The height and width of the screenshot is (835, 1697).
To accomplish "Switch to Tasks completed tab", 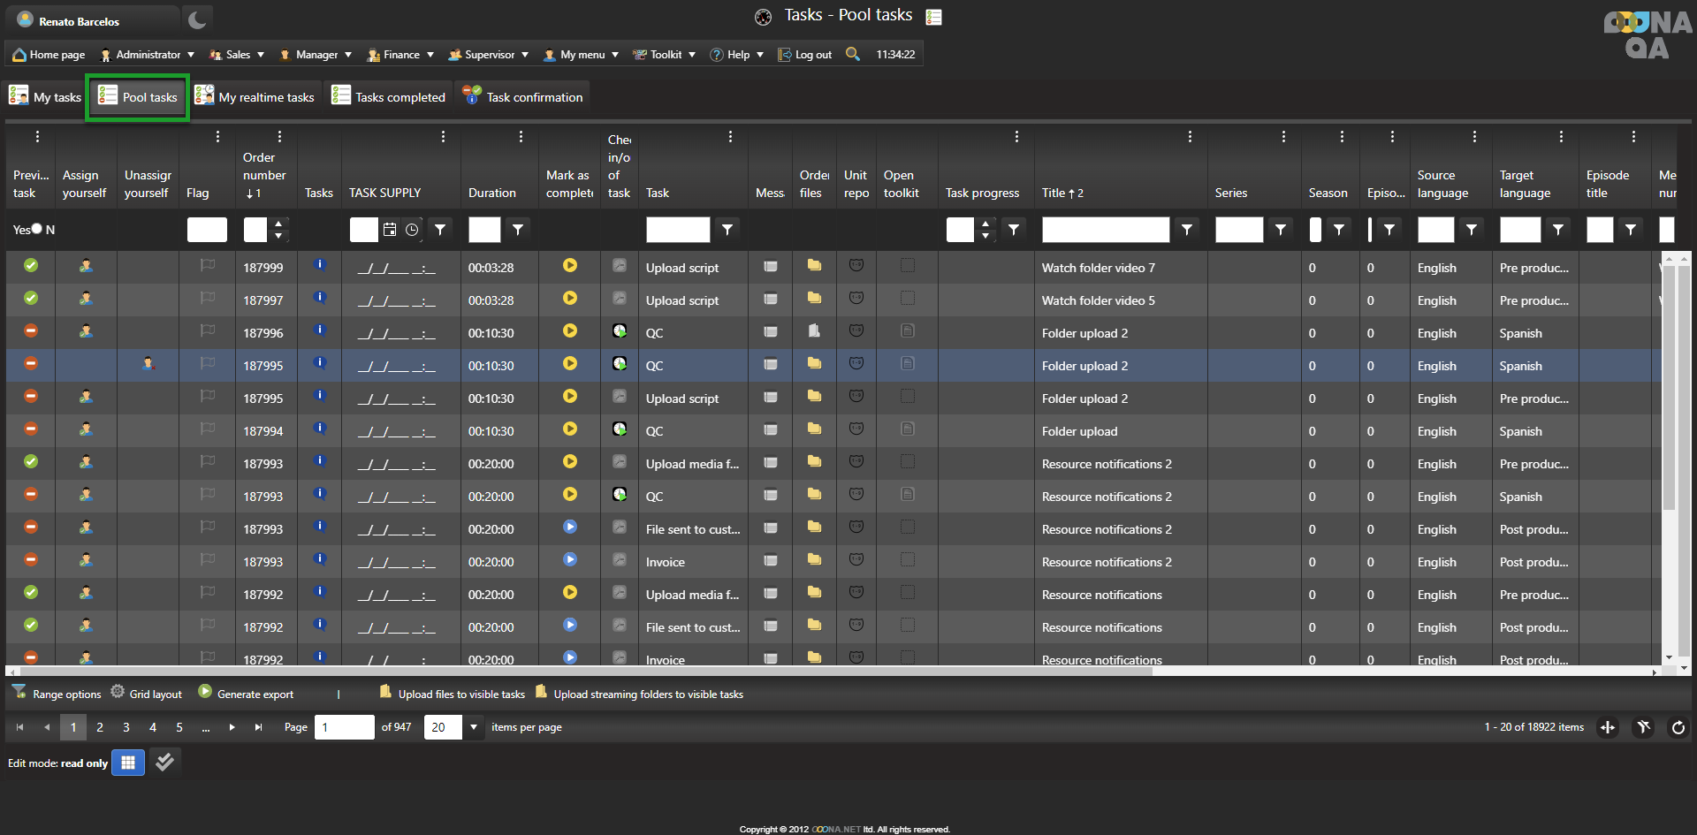I will pos(389,97).
